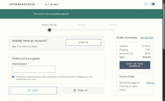Click the 'Ship or Pick Up' step label

click(49, 25)
